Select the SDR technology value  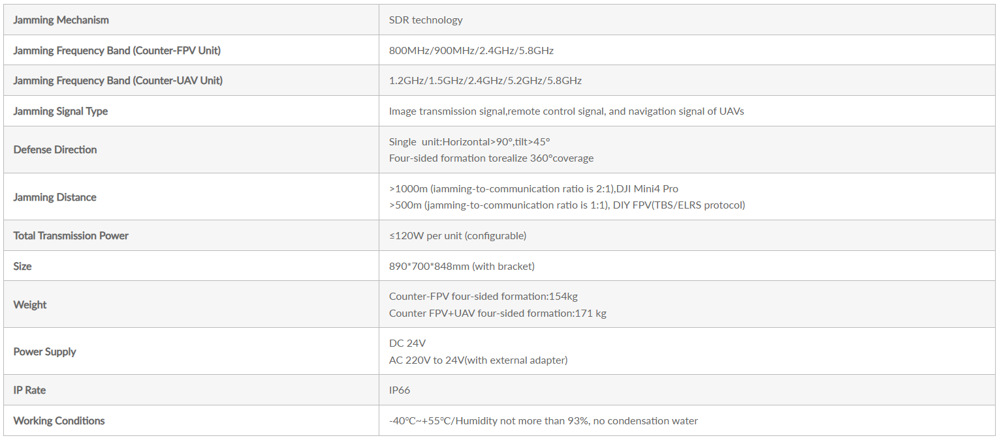click(x=426, y=20)
